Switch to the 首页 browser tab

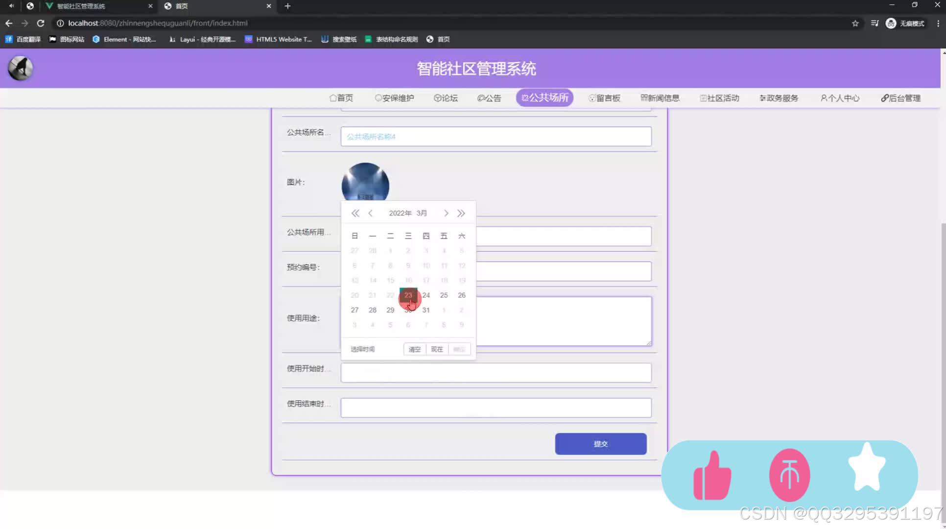tap(218, 6)
